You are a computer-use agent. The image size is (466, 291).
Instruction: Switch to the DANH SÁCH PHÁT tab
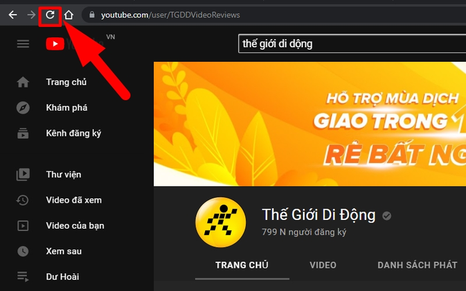pos(417,265)
